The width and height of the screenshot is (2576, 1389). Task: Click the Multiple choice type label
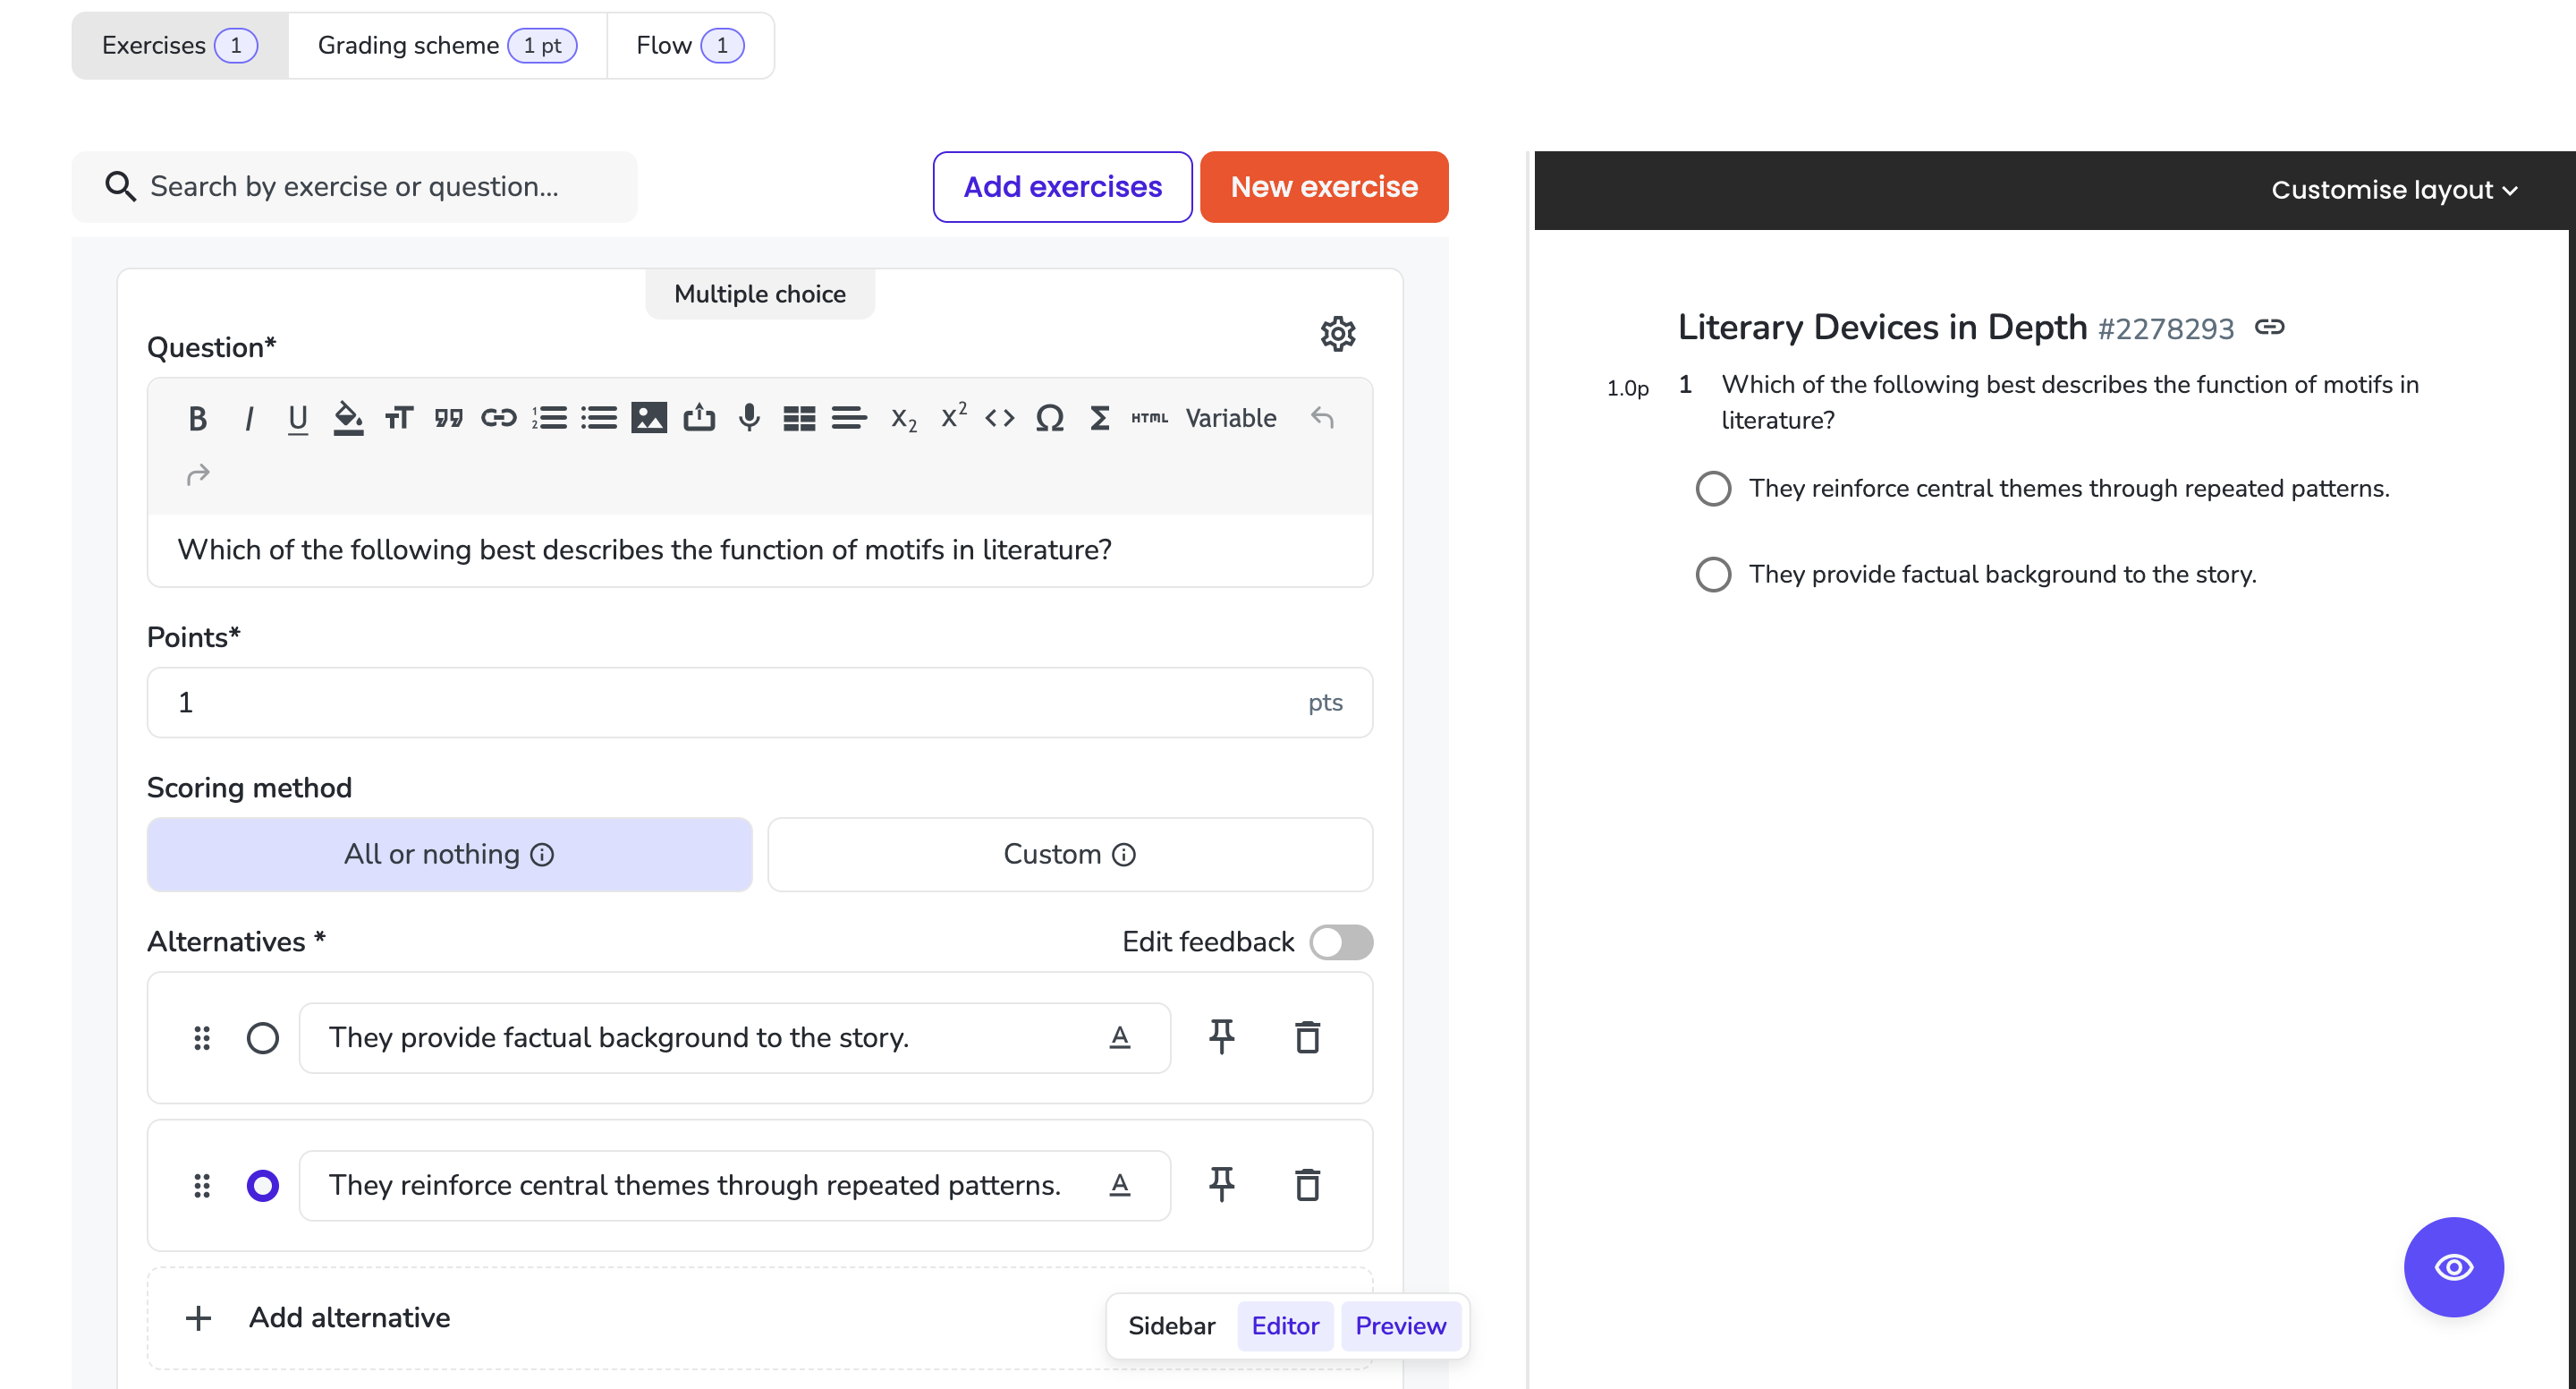(760, 294)
